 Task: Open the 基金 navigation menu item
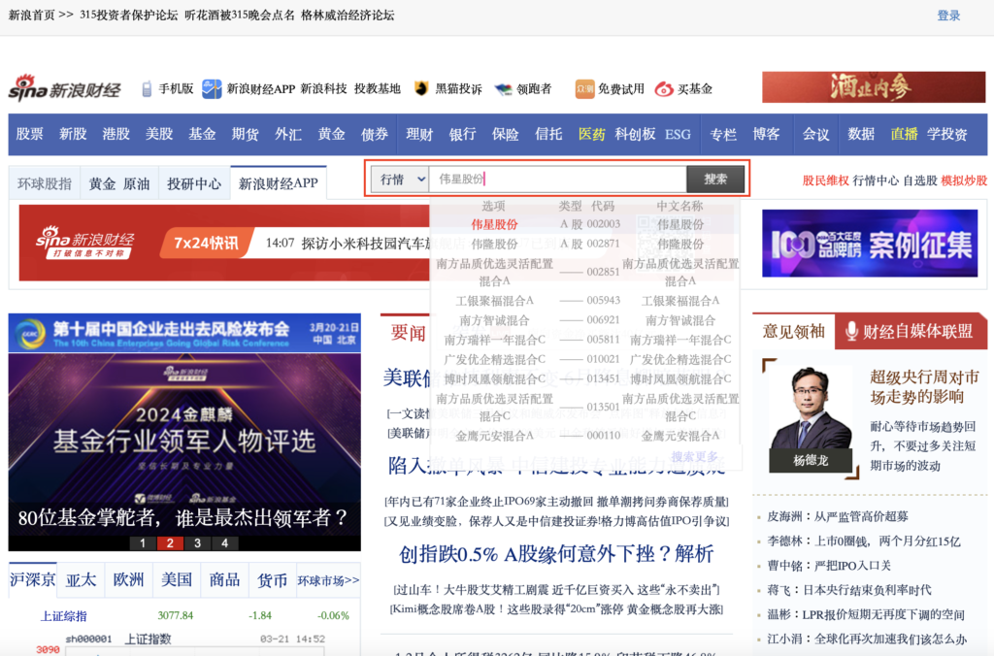[202, 134]
